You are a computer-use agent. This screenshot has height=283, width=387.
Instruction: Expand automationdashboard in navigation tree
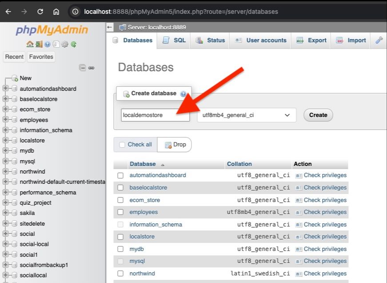pyautogui.click(x=5, y=88)
